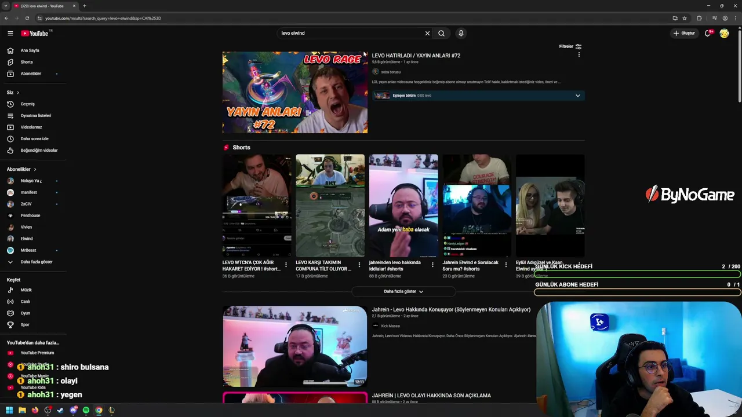Open Videolarınız in the sidebar

tap(31, 127)
